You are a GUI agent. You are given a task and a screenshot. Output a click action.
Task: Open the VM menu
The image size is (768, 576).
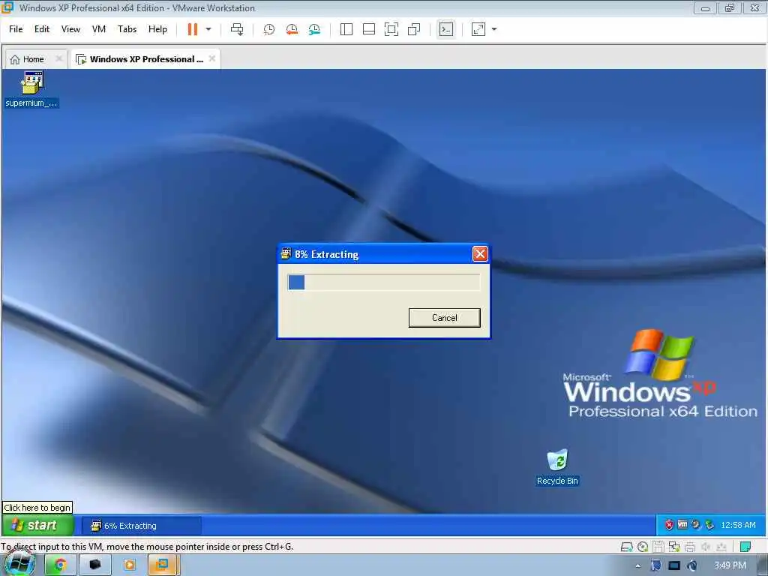click(x=99, y=29)
